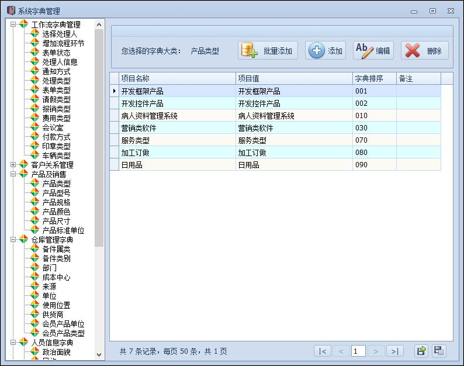This screenshot has height=366, width=464.
Task: Click the export current page icon
Action: (x=421, y=351)
